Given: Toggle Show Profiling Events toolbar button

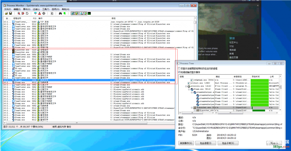Looking at the screenshot, I should tap(89, 14).
